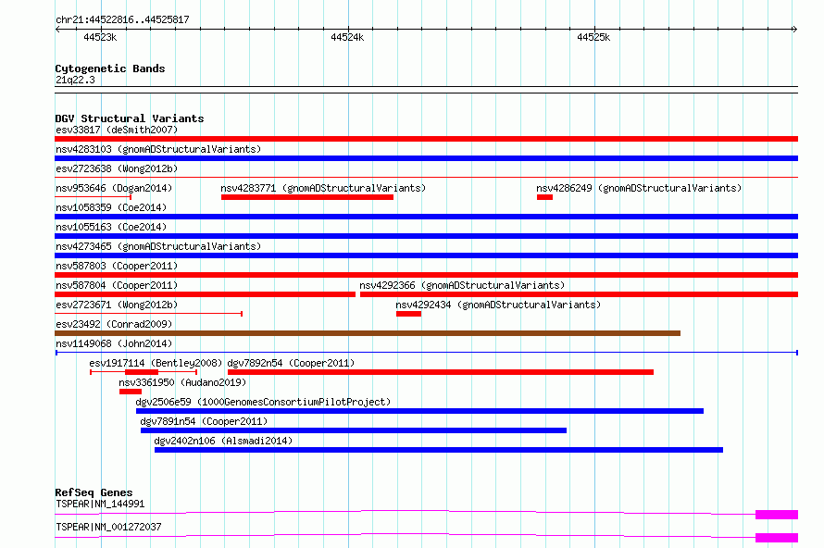824x548 pixels.
Task: Click the red dgv7892n54 variant bar
Action: (x=441, y=372)
